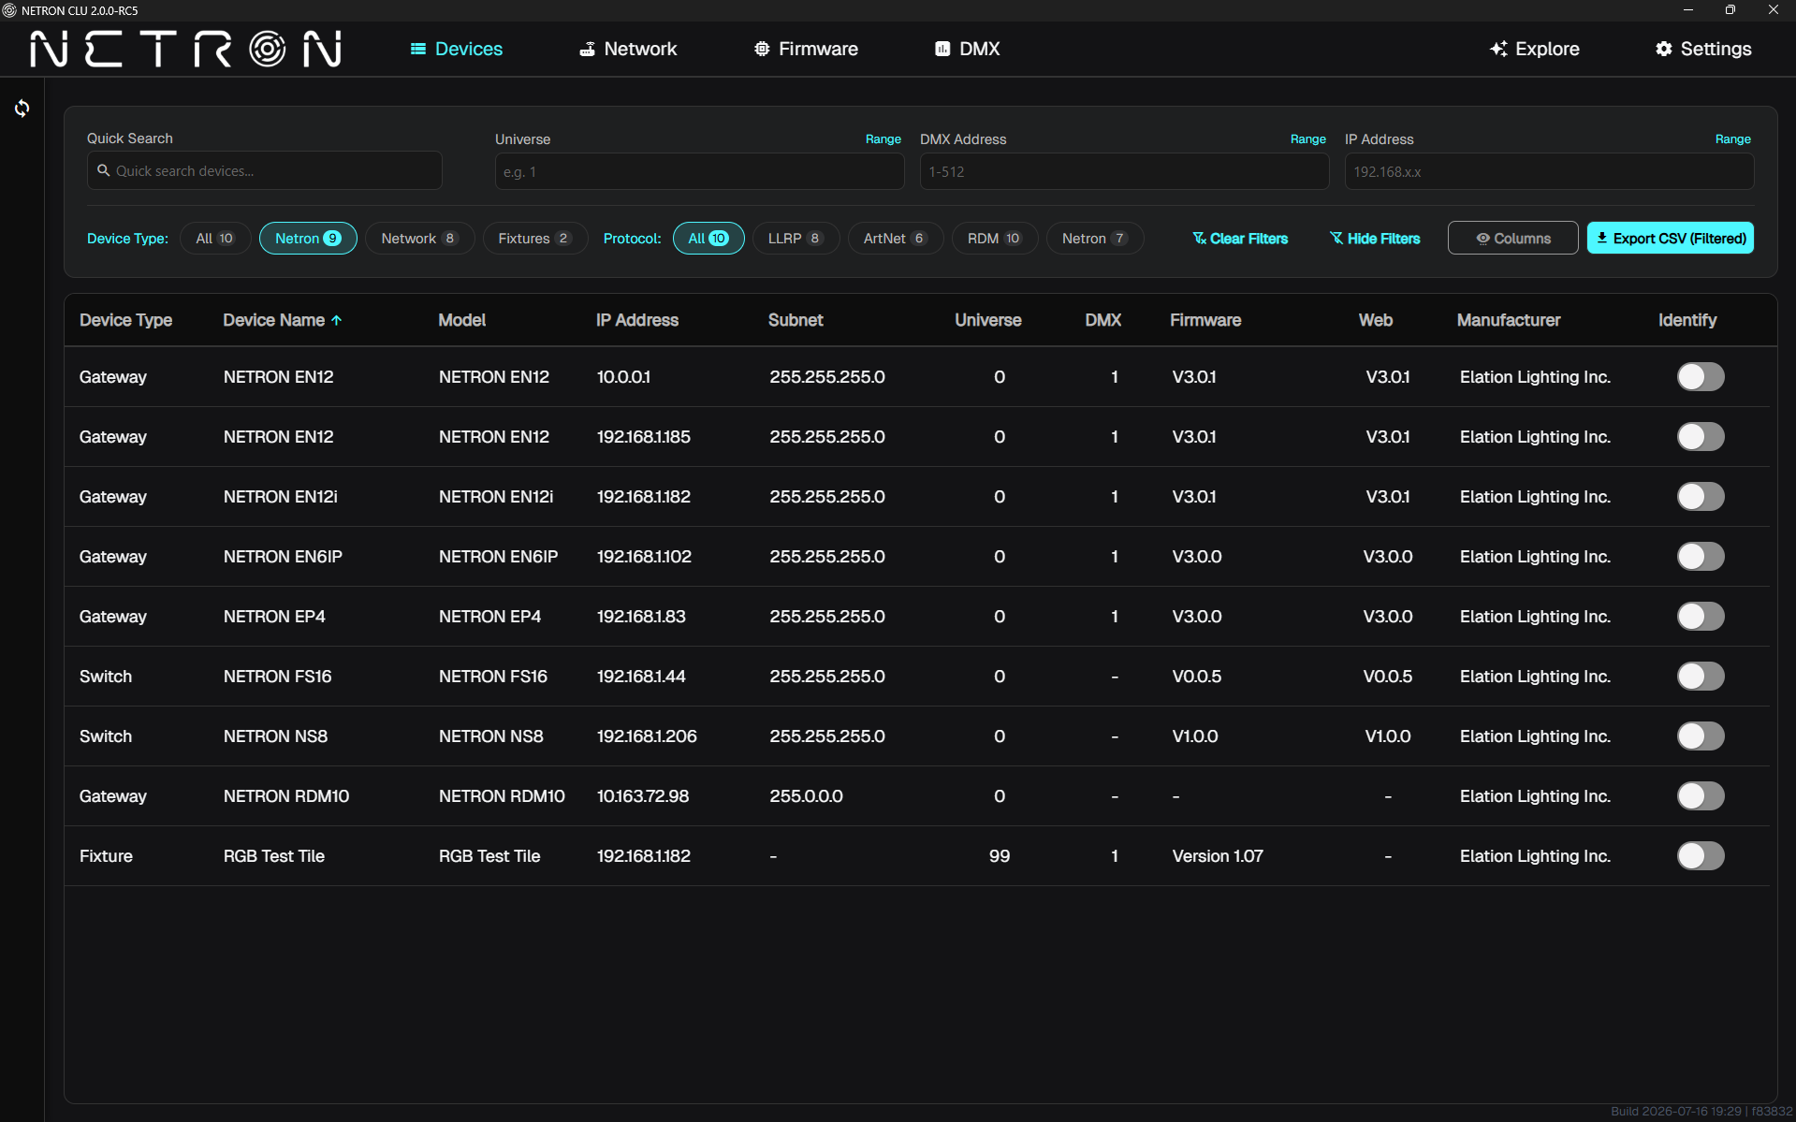Select Protocol filter All 10
Screen dimensions: 1796x1122
(708, 239)
